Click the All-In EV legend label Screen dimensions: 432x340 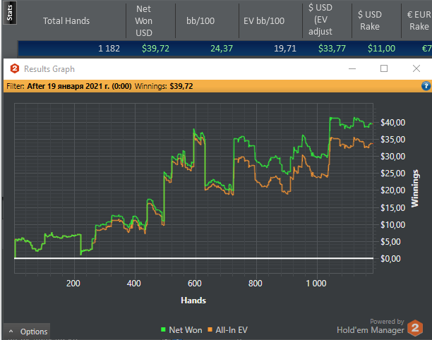pyautogui.click(x=232, y=330)
